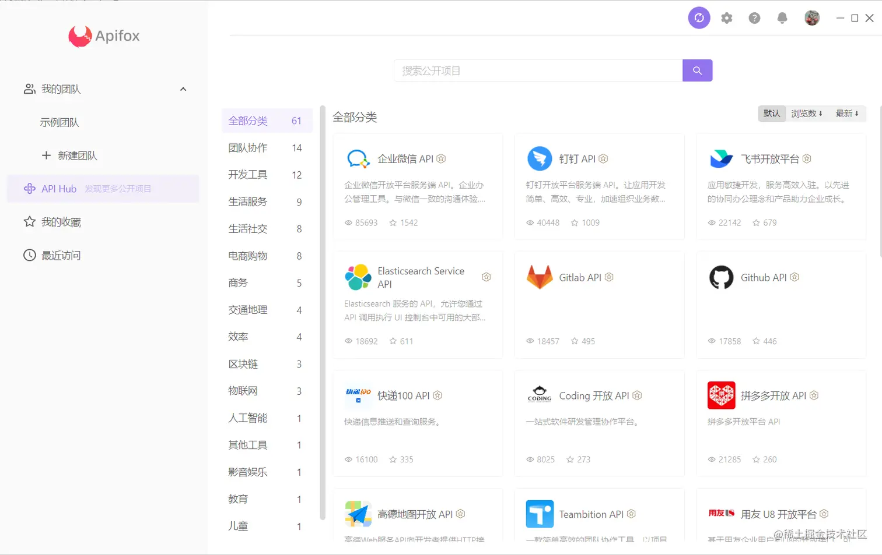Viewport: 882px width, 555px height.
Task: Select 团队协作 category
Action: 267,148
